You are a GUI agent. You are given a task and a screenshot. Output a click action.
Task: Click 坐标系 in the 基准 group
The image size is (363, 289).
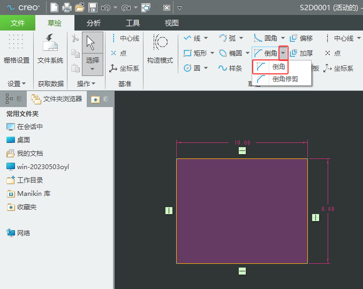(124, 69)
